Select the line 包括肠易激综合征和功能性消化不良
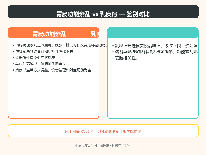 tap(43, 51)
